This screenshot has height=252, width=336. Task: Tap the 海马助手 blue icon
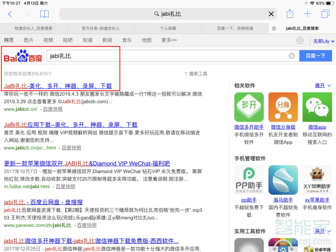tap(283, 180)
